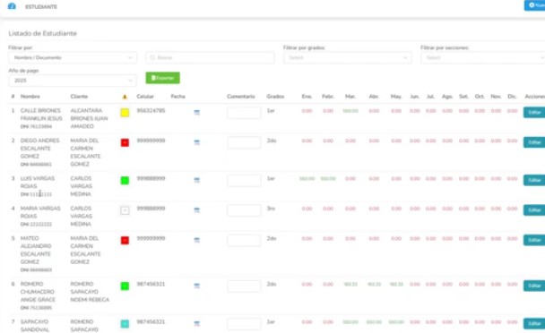Click the Comentario column header
The width and height of the screenshot is (545, 333).
pyautogui.click(x=241, y=97)
